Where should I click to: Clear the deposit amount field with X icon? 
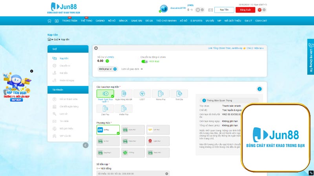click(x=166, y=174)
